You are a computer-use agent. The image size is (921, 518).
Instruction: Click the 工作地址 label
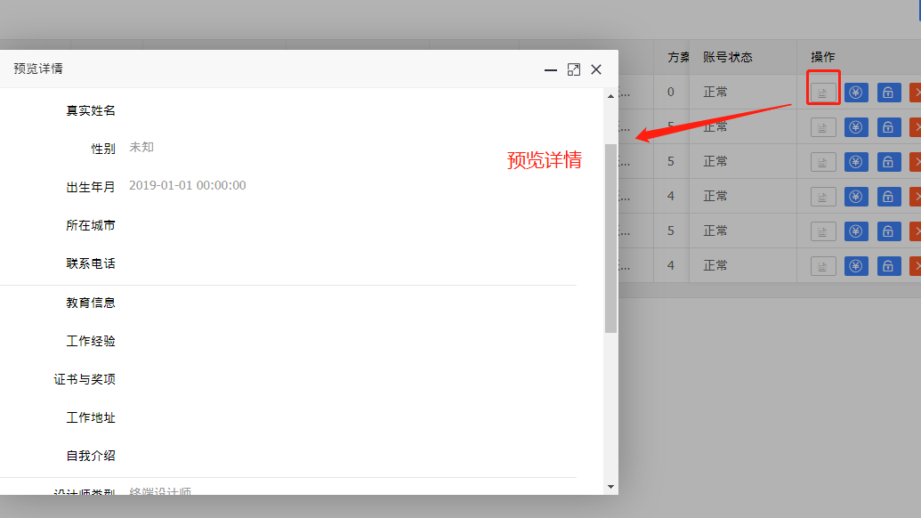coord(91,417)
